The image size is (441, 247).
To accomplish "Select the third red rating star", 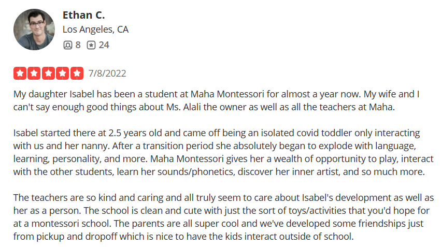I will (48, 74).
